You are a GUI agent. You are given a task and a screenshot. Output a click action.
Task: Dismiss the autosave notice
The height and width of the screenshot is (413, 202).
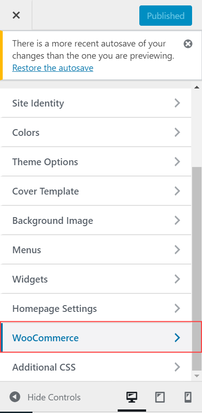(188, 44)
